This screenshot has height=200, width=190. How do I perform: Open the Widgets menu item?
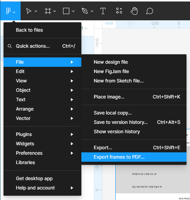click(42, 144)
